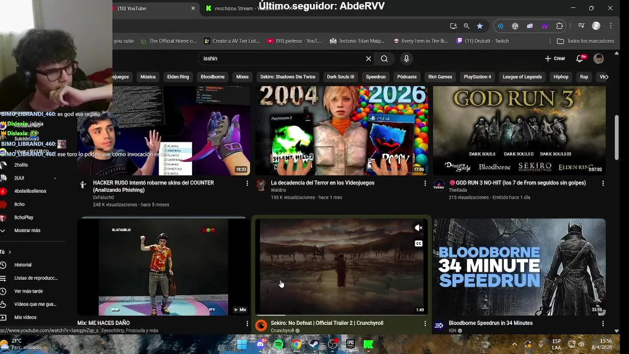Select the Elden Ring category chip
Screen dimensions: 629x354
point(178,77)
